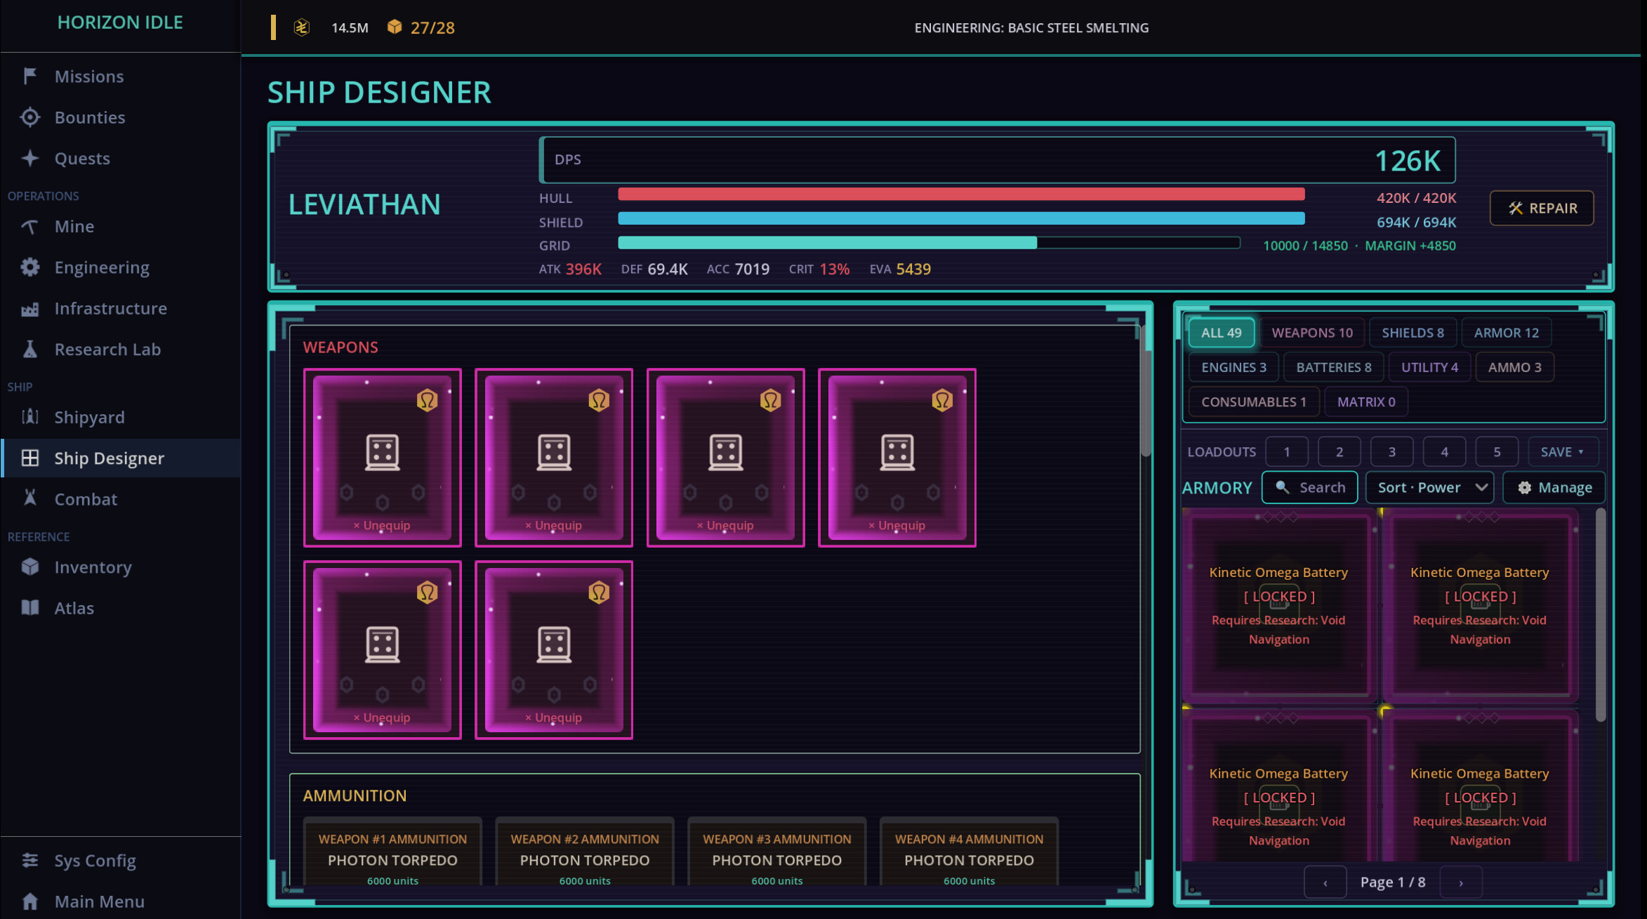
Task: Switch to the ALL 49 filter tab
Action: tap(1221, 332)
